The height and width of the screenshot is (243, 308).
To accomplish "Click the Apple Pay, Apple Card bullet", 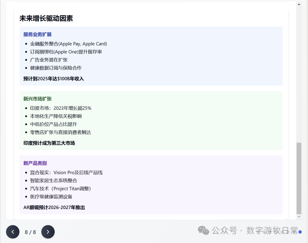I will (68, 44).
